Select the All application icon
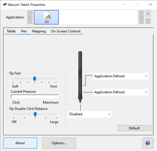The width and height of the screenshot is (157, 151). 46,17
